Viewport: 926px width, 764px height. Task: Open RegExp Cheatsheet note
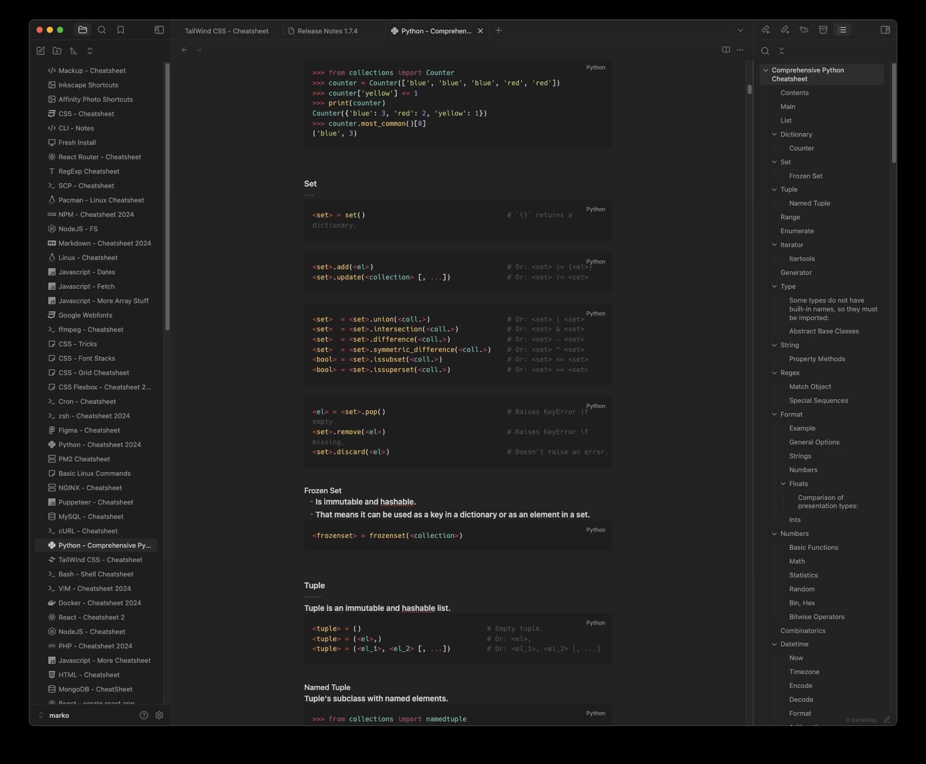(x=96, y=171)
